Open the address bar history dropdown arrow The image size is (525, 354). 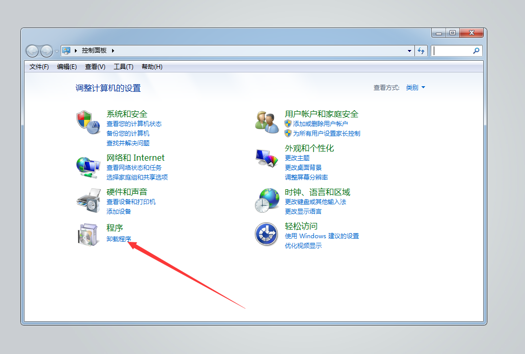[410, 51]
